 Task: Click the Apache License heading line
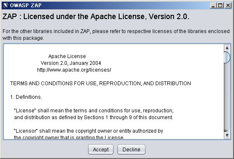point(67,56)
